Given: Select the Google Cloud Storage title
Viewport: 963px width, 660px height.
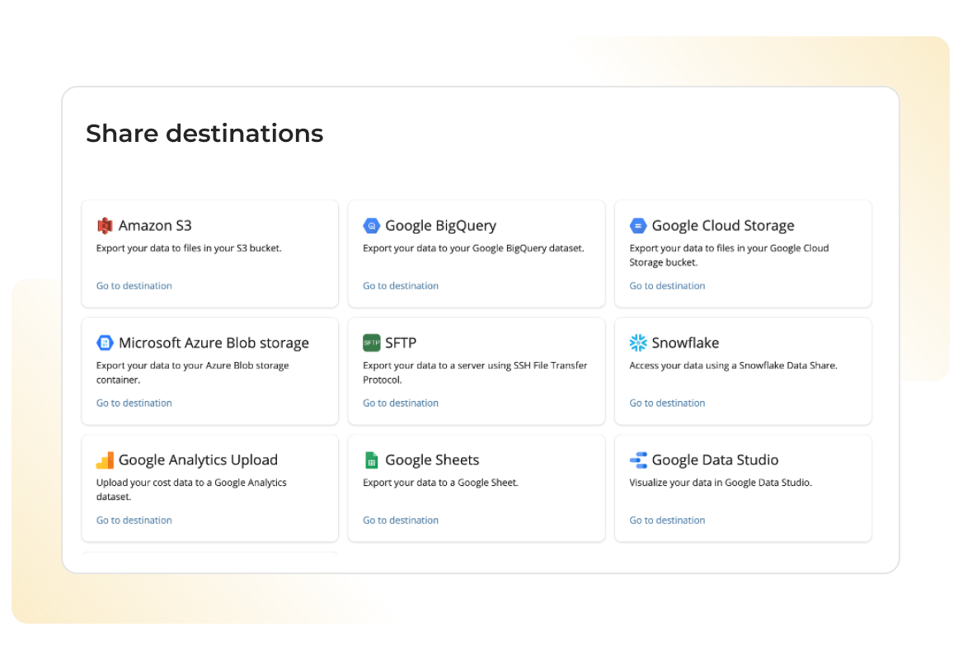Looking at the screenshot, I should pos(723,226).
